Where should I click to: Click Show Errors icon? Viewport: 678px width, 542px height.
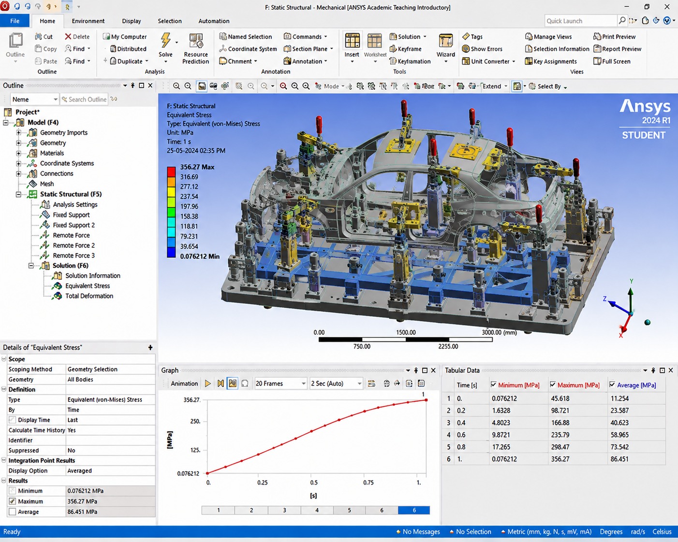[x=466, y=49]
